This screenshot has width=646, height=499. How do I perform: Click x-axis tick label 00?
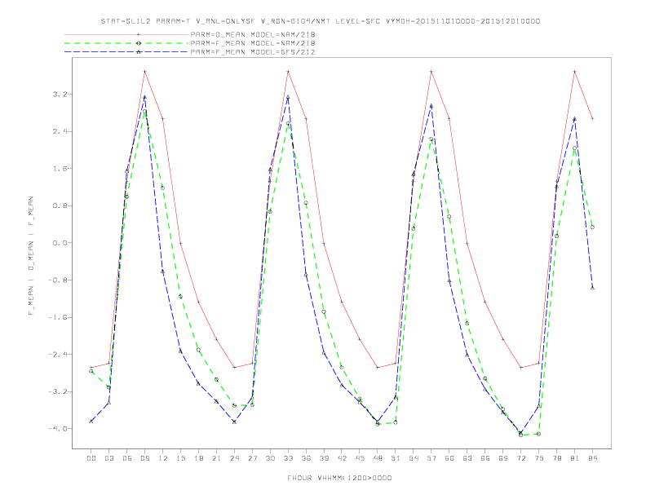click(91, 458)
